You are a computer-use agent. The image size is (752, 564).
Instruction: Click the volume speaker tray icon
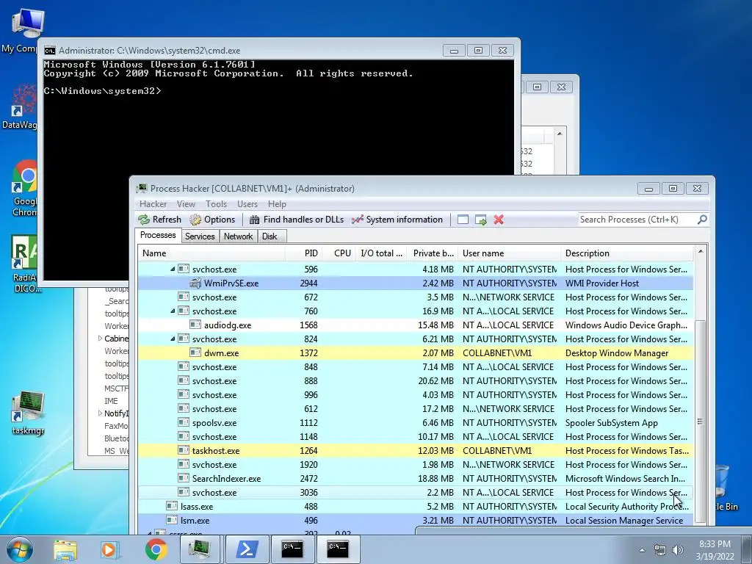(x=678, y=550)
